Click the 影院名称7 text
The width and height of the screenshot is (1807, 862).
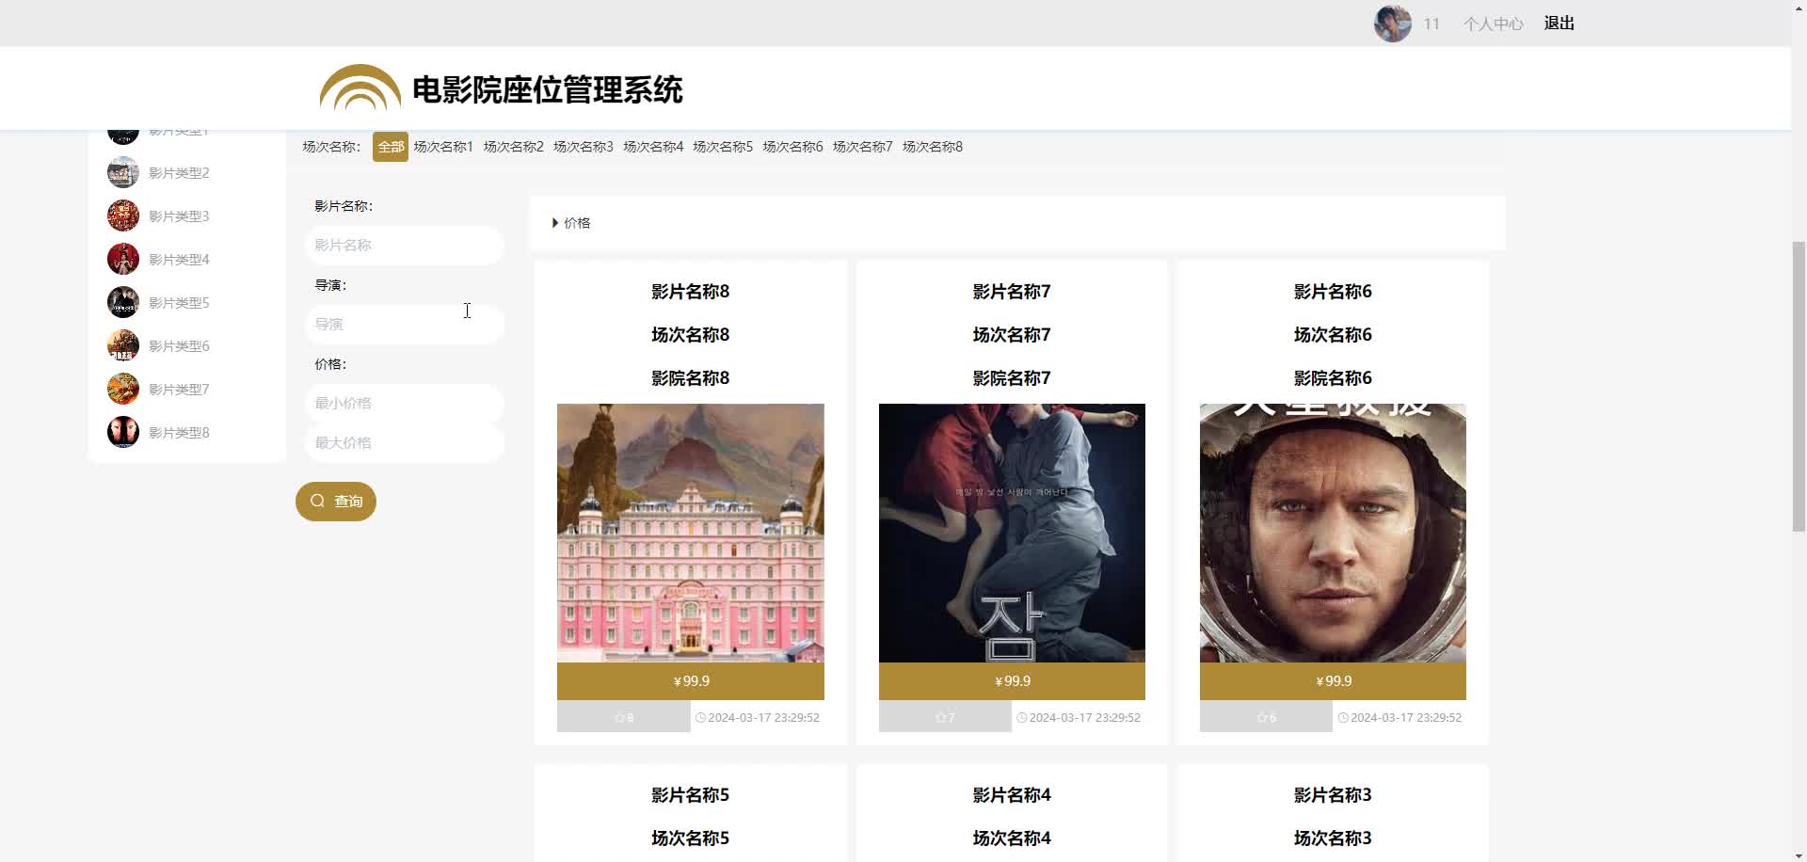coord(1012,378)
